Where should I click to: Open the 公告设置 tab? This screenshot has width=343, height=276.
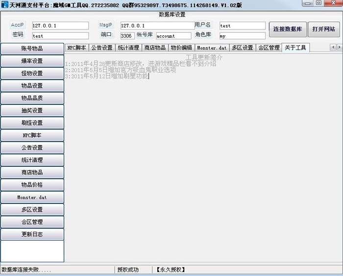102,48
